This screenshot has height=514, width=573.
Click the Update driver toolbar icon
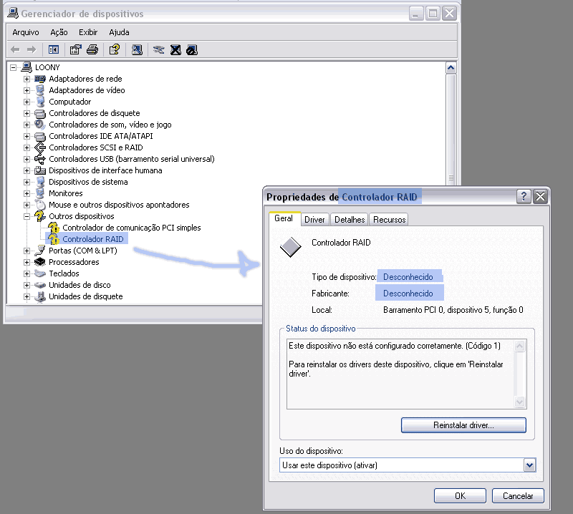click(x=158, y=49)
